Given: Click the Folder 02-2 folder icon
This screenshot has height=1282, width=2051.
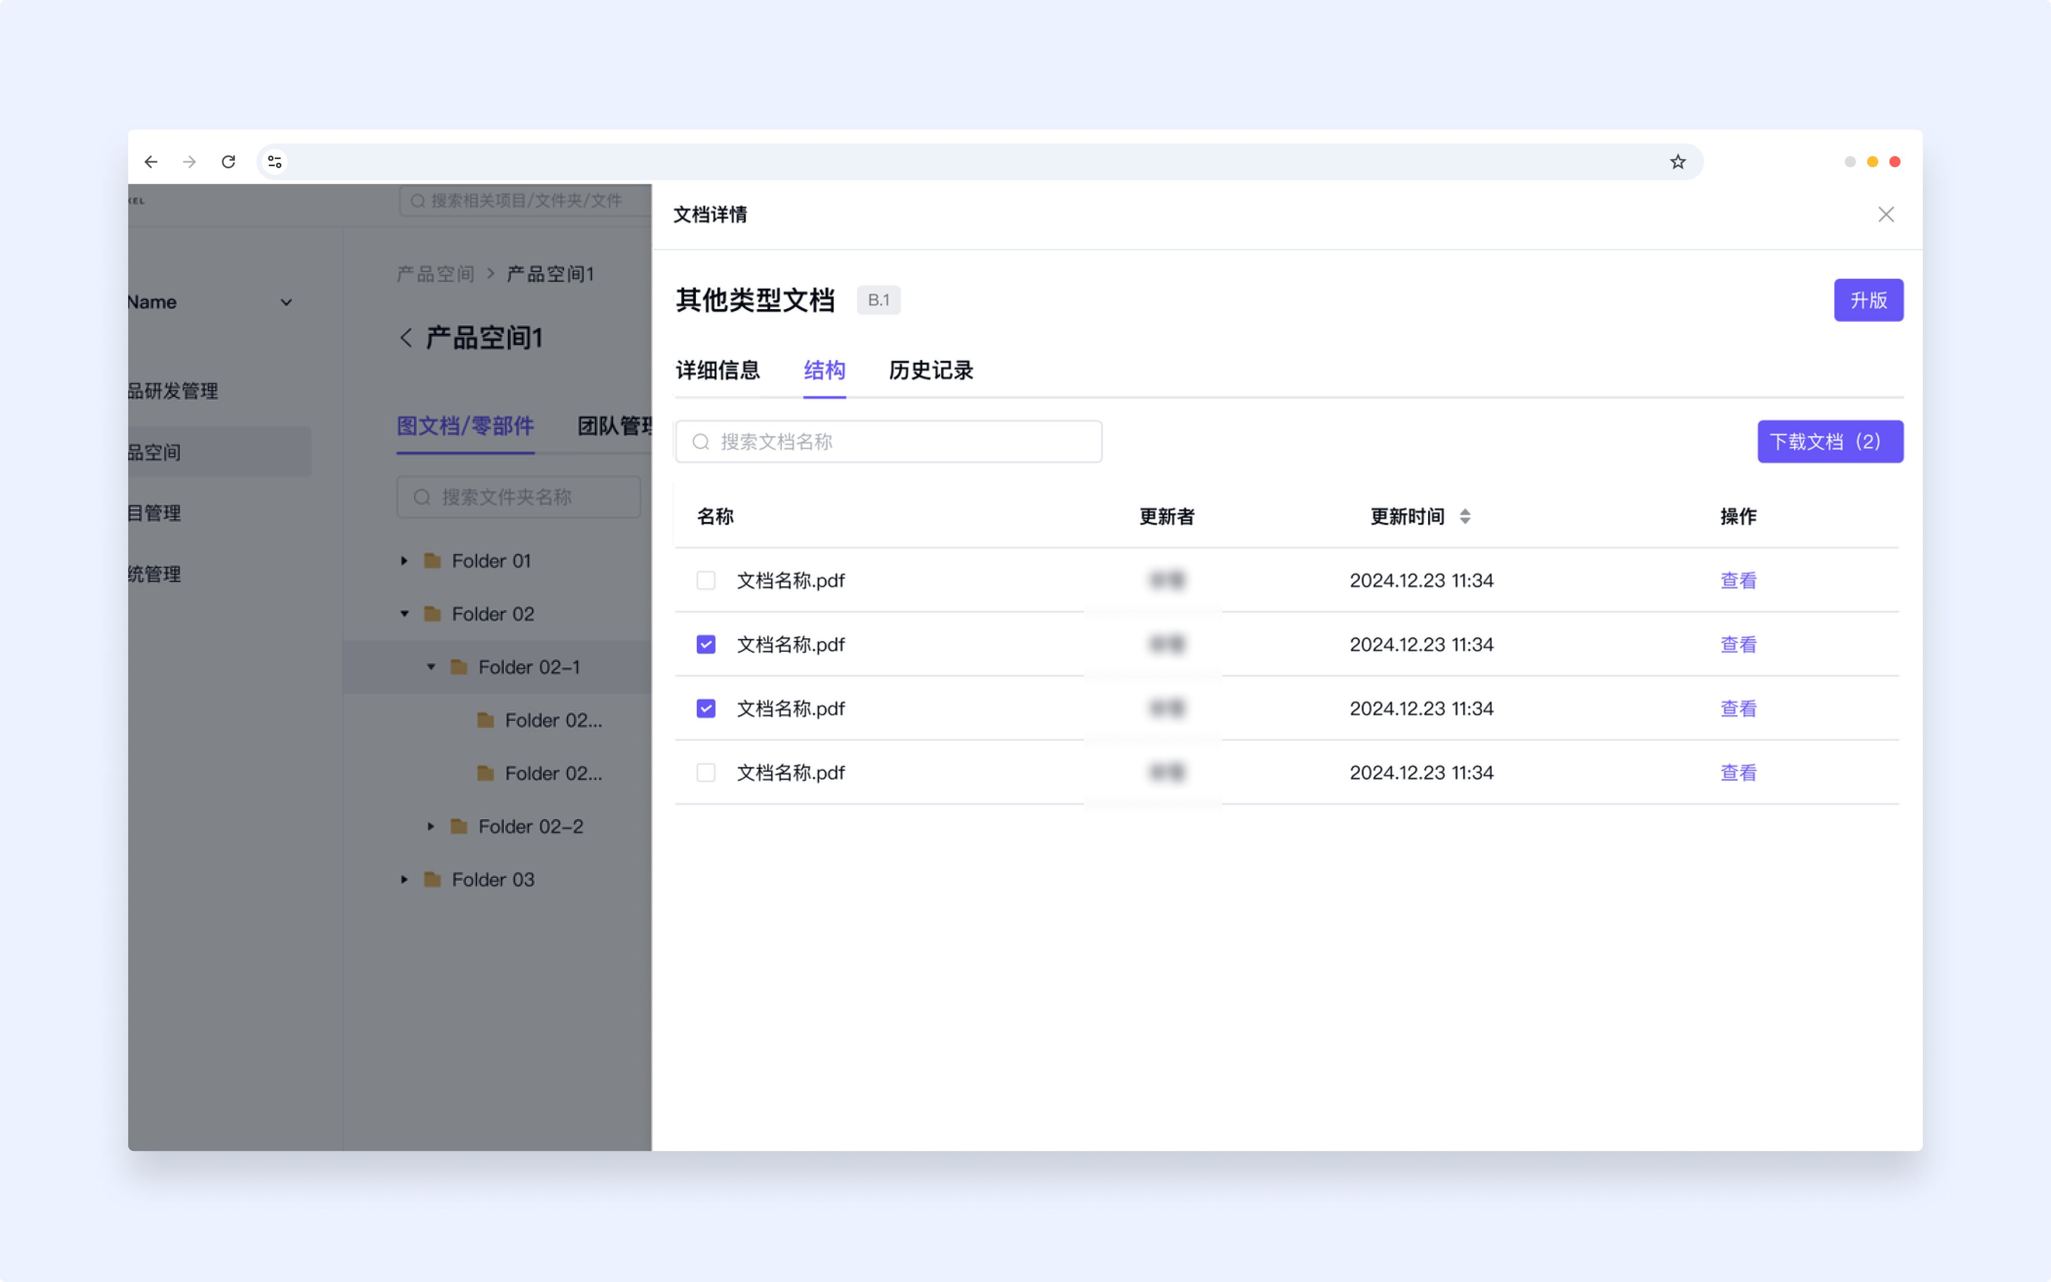Looking at the screenshot, I should pyautogui.click(x=459, y=826).
